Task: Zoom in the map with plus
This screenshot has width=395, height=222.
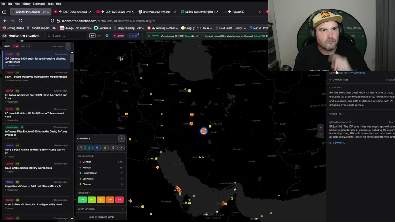Action: [x=321, y=128]
